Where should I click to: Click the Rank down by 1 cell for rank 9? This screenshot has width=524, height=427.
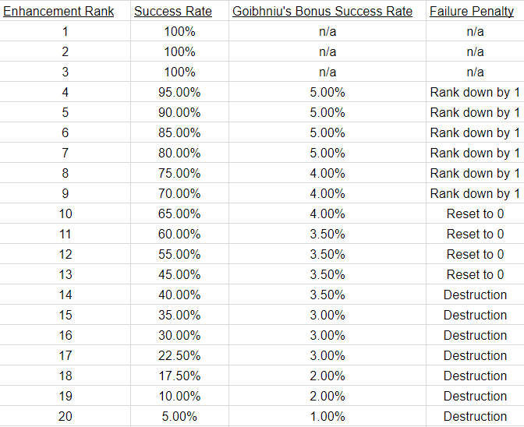click(x=475, y=193)
